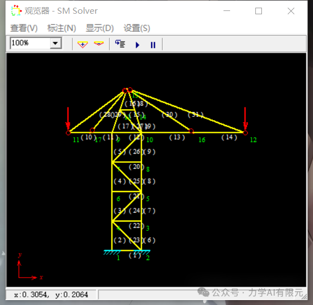Click the SM Solver app icon in title bar
313x305 pixels.
tap(16, 10)
